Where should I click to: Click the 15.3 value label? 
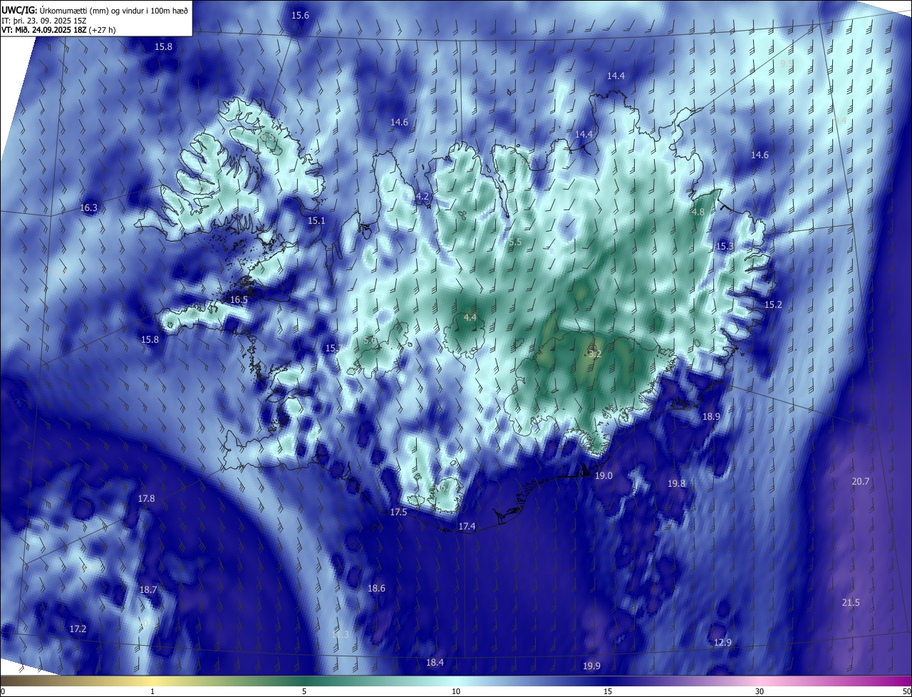point(725,246)
